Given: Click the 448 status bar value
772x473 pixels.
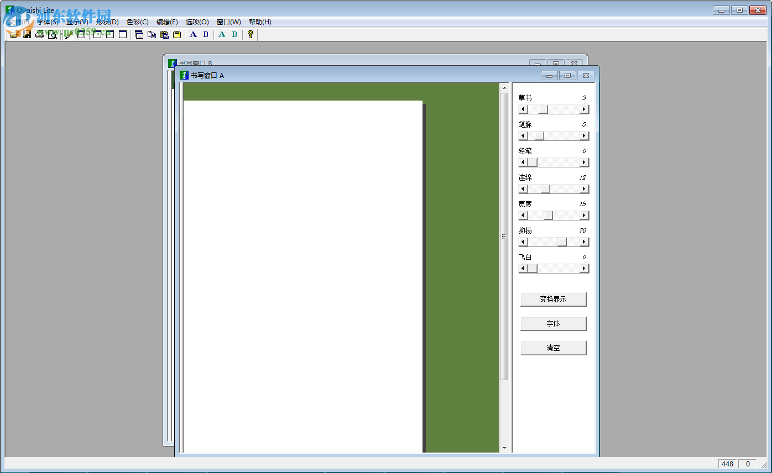Looking at the screenshot, I should tap(727, 464).
